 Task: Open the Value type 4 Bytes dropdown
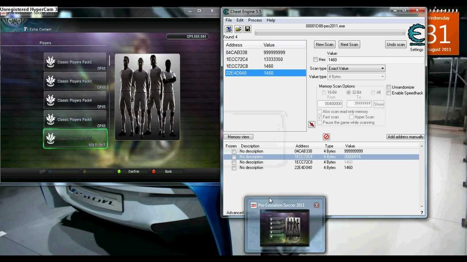[x=356, y=77]
